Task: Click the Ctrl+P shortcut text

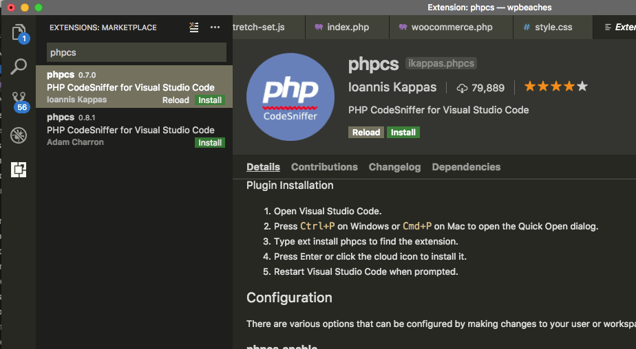Action: pyautogui.click(x=317, y=226)
